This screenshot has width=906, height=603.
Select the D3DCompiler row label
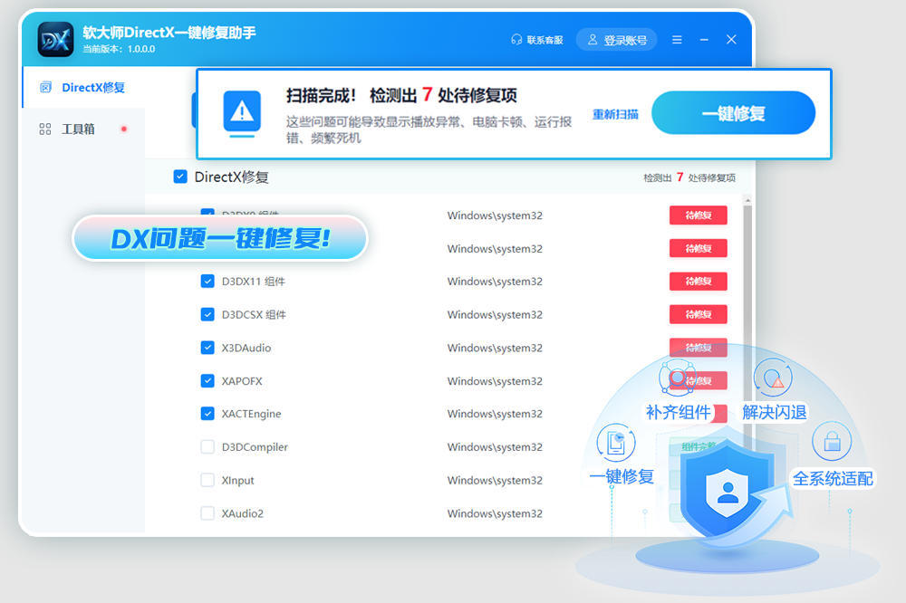(255, 447)
